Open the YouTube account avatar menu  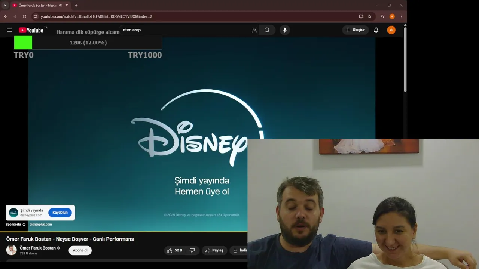[x=391, y=30]
